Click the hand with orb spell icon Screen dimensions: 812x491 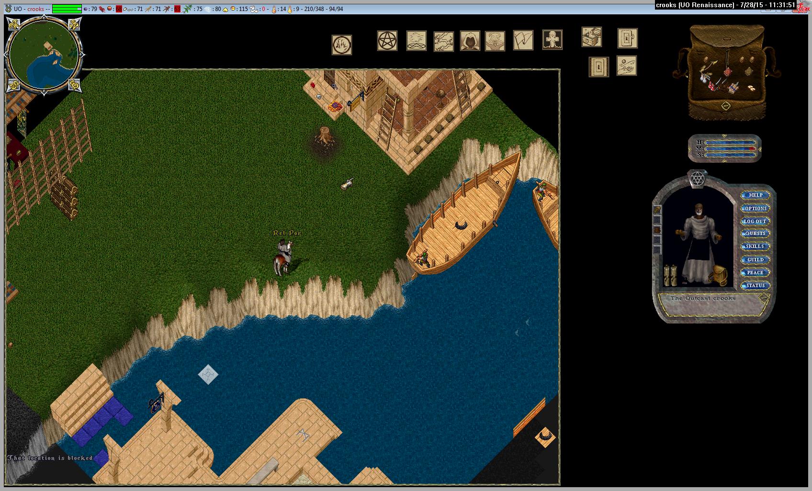tap(627, 66)
